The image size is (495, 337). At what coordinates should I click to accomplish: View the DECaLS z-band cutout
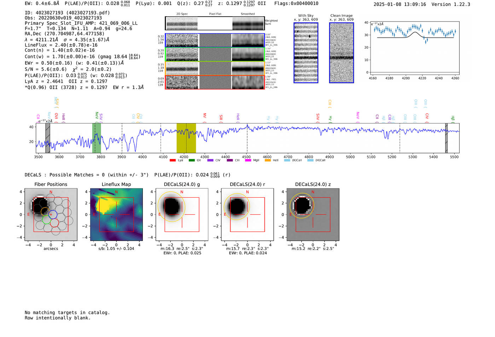[x=313, y=215]
